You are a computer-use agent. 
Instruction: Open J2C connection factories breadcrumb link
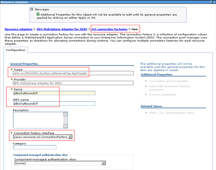pyautogui.click(x=110, y=29)
